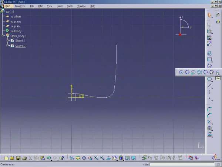
Task: Click the Open file folder icon
Action: [12, 158]
